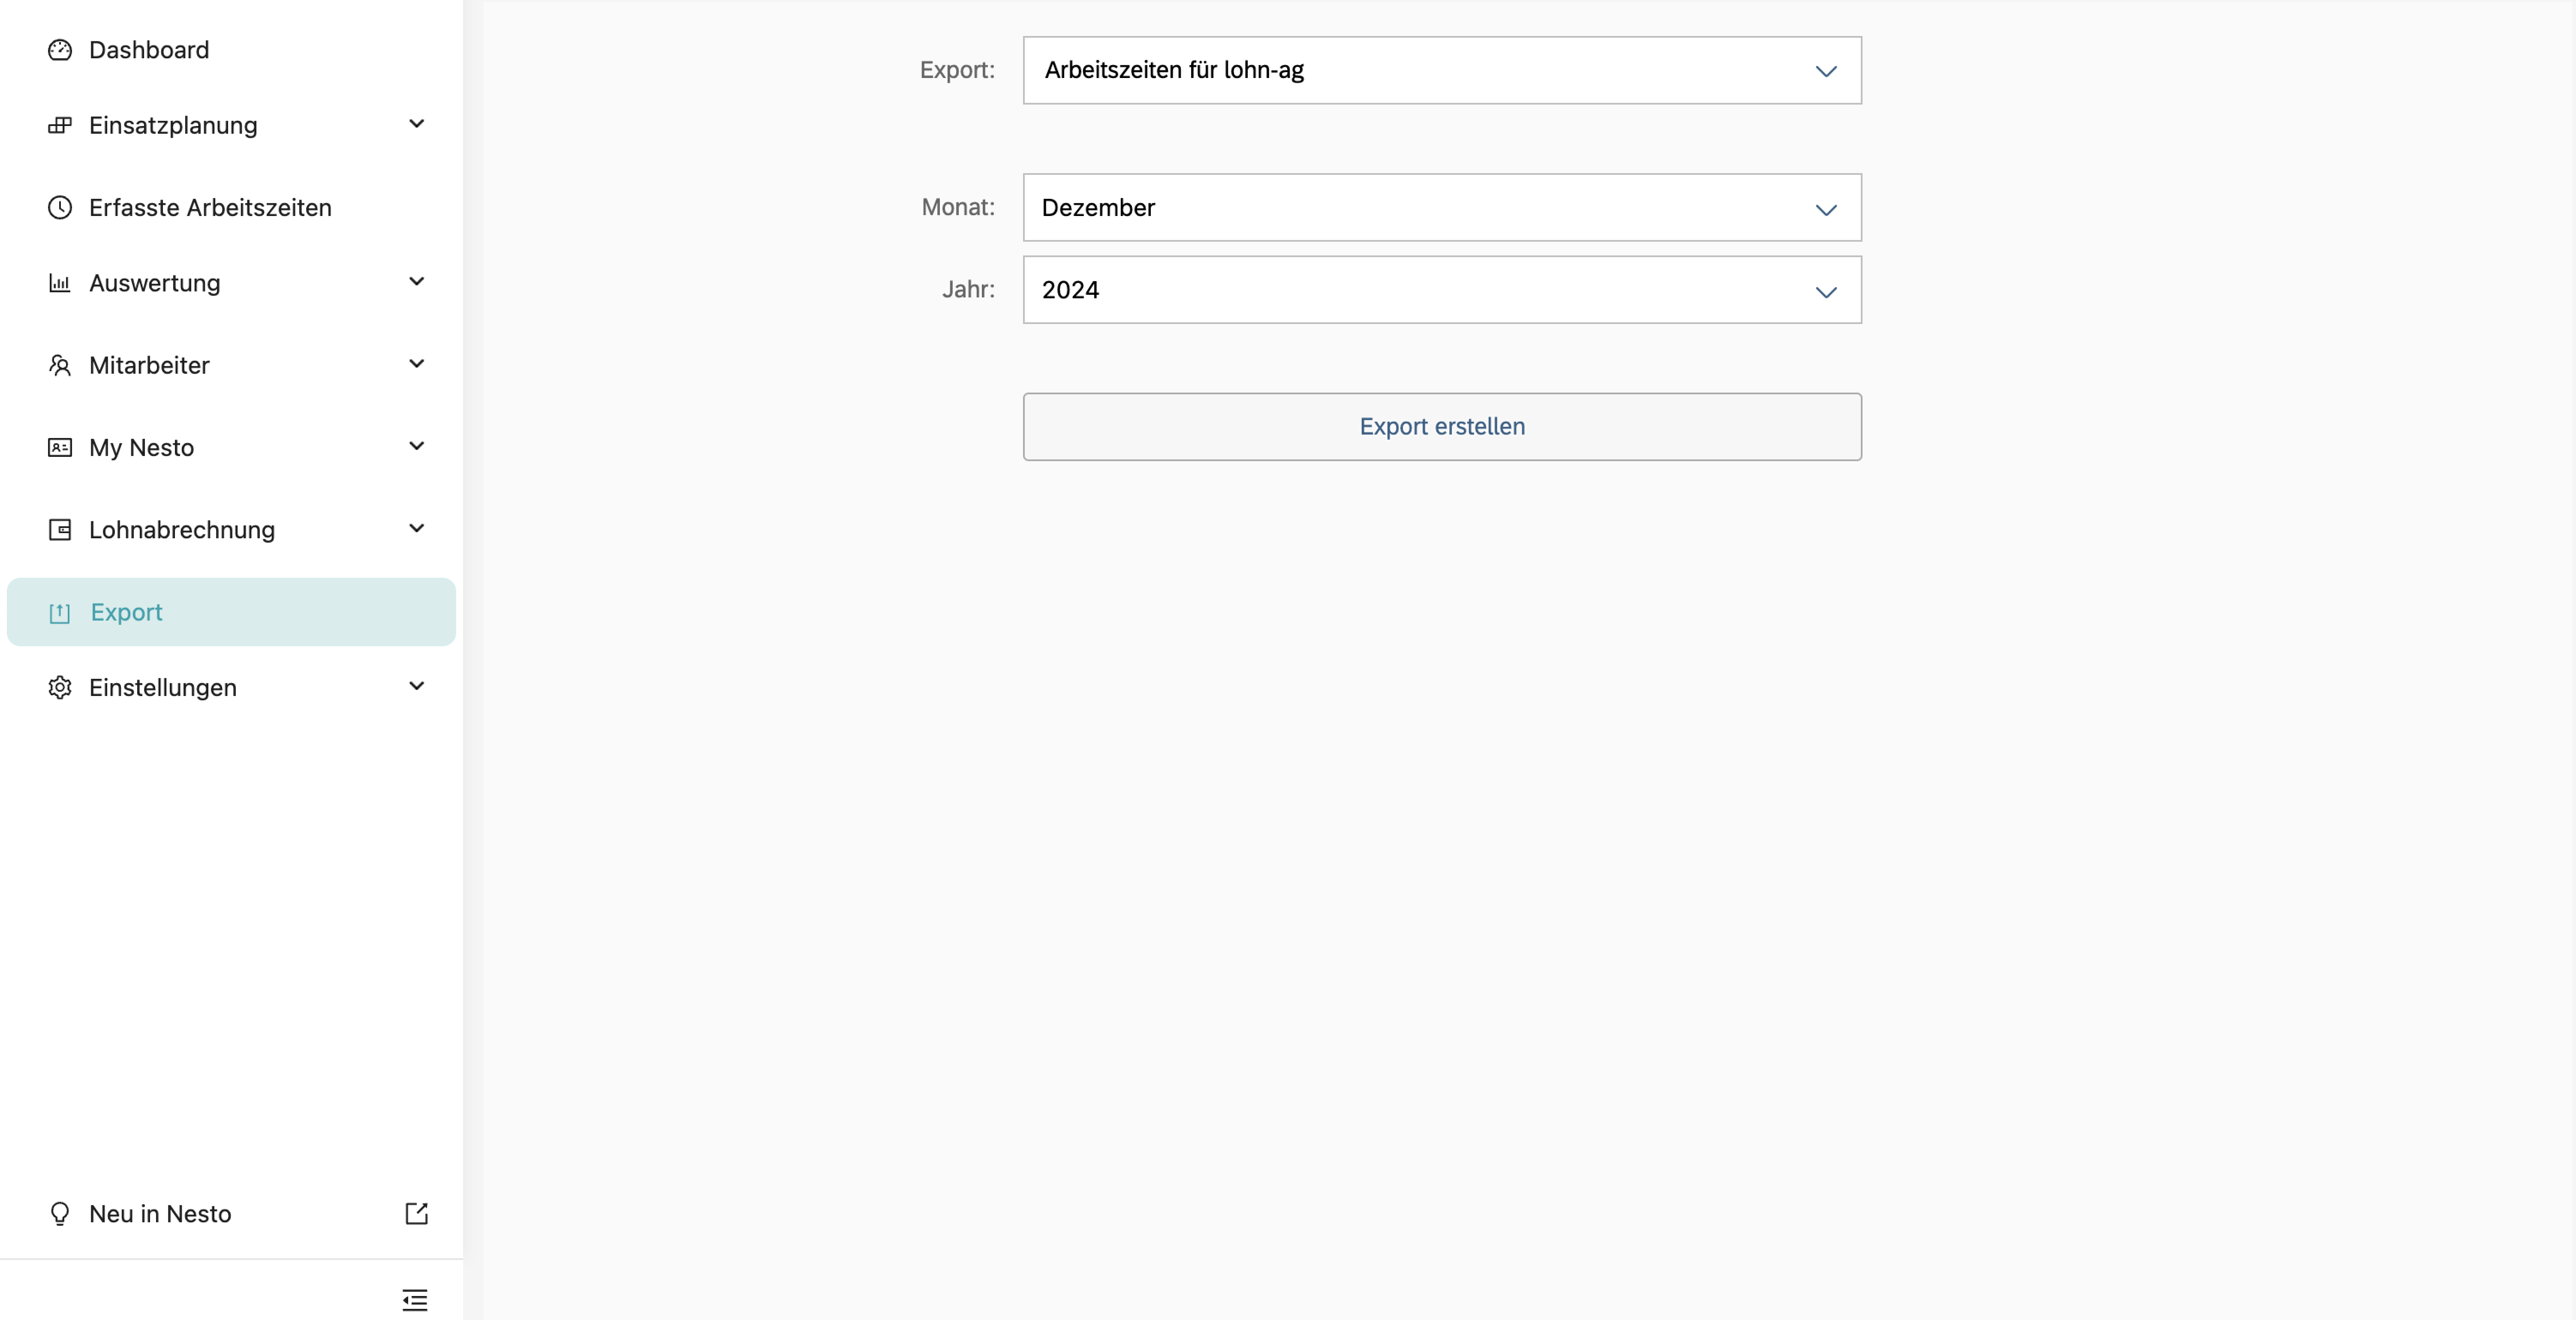Click the Dashboard gauge icon
The image size is (2576, 1320).
60,50
